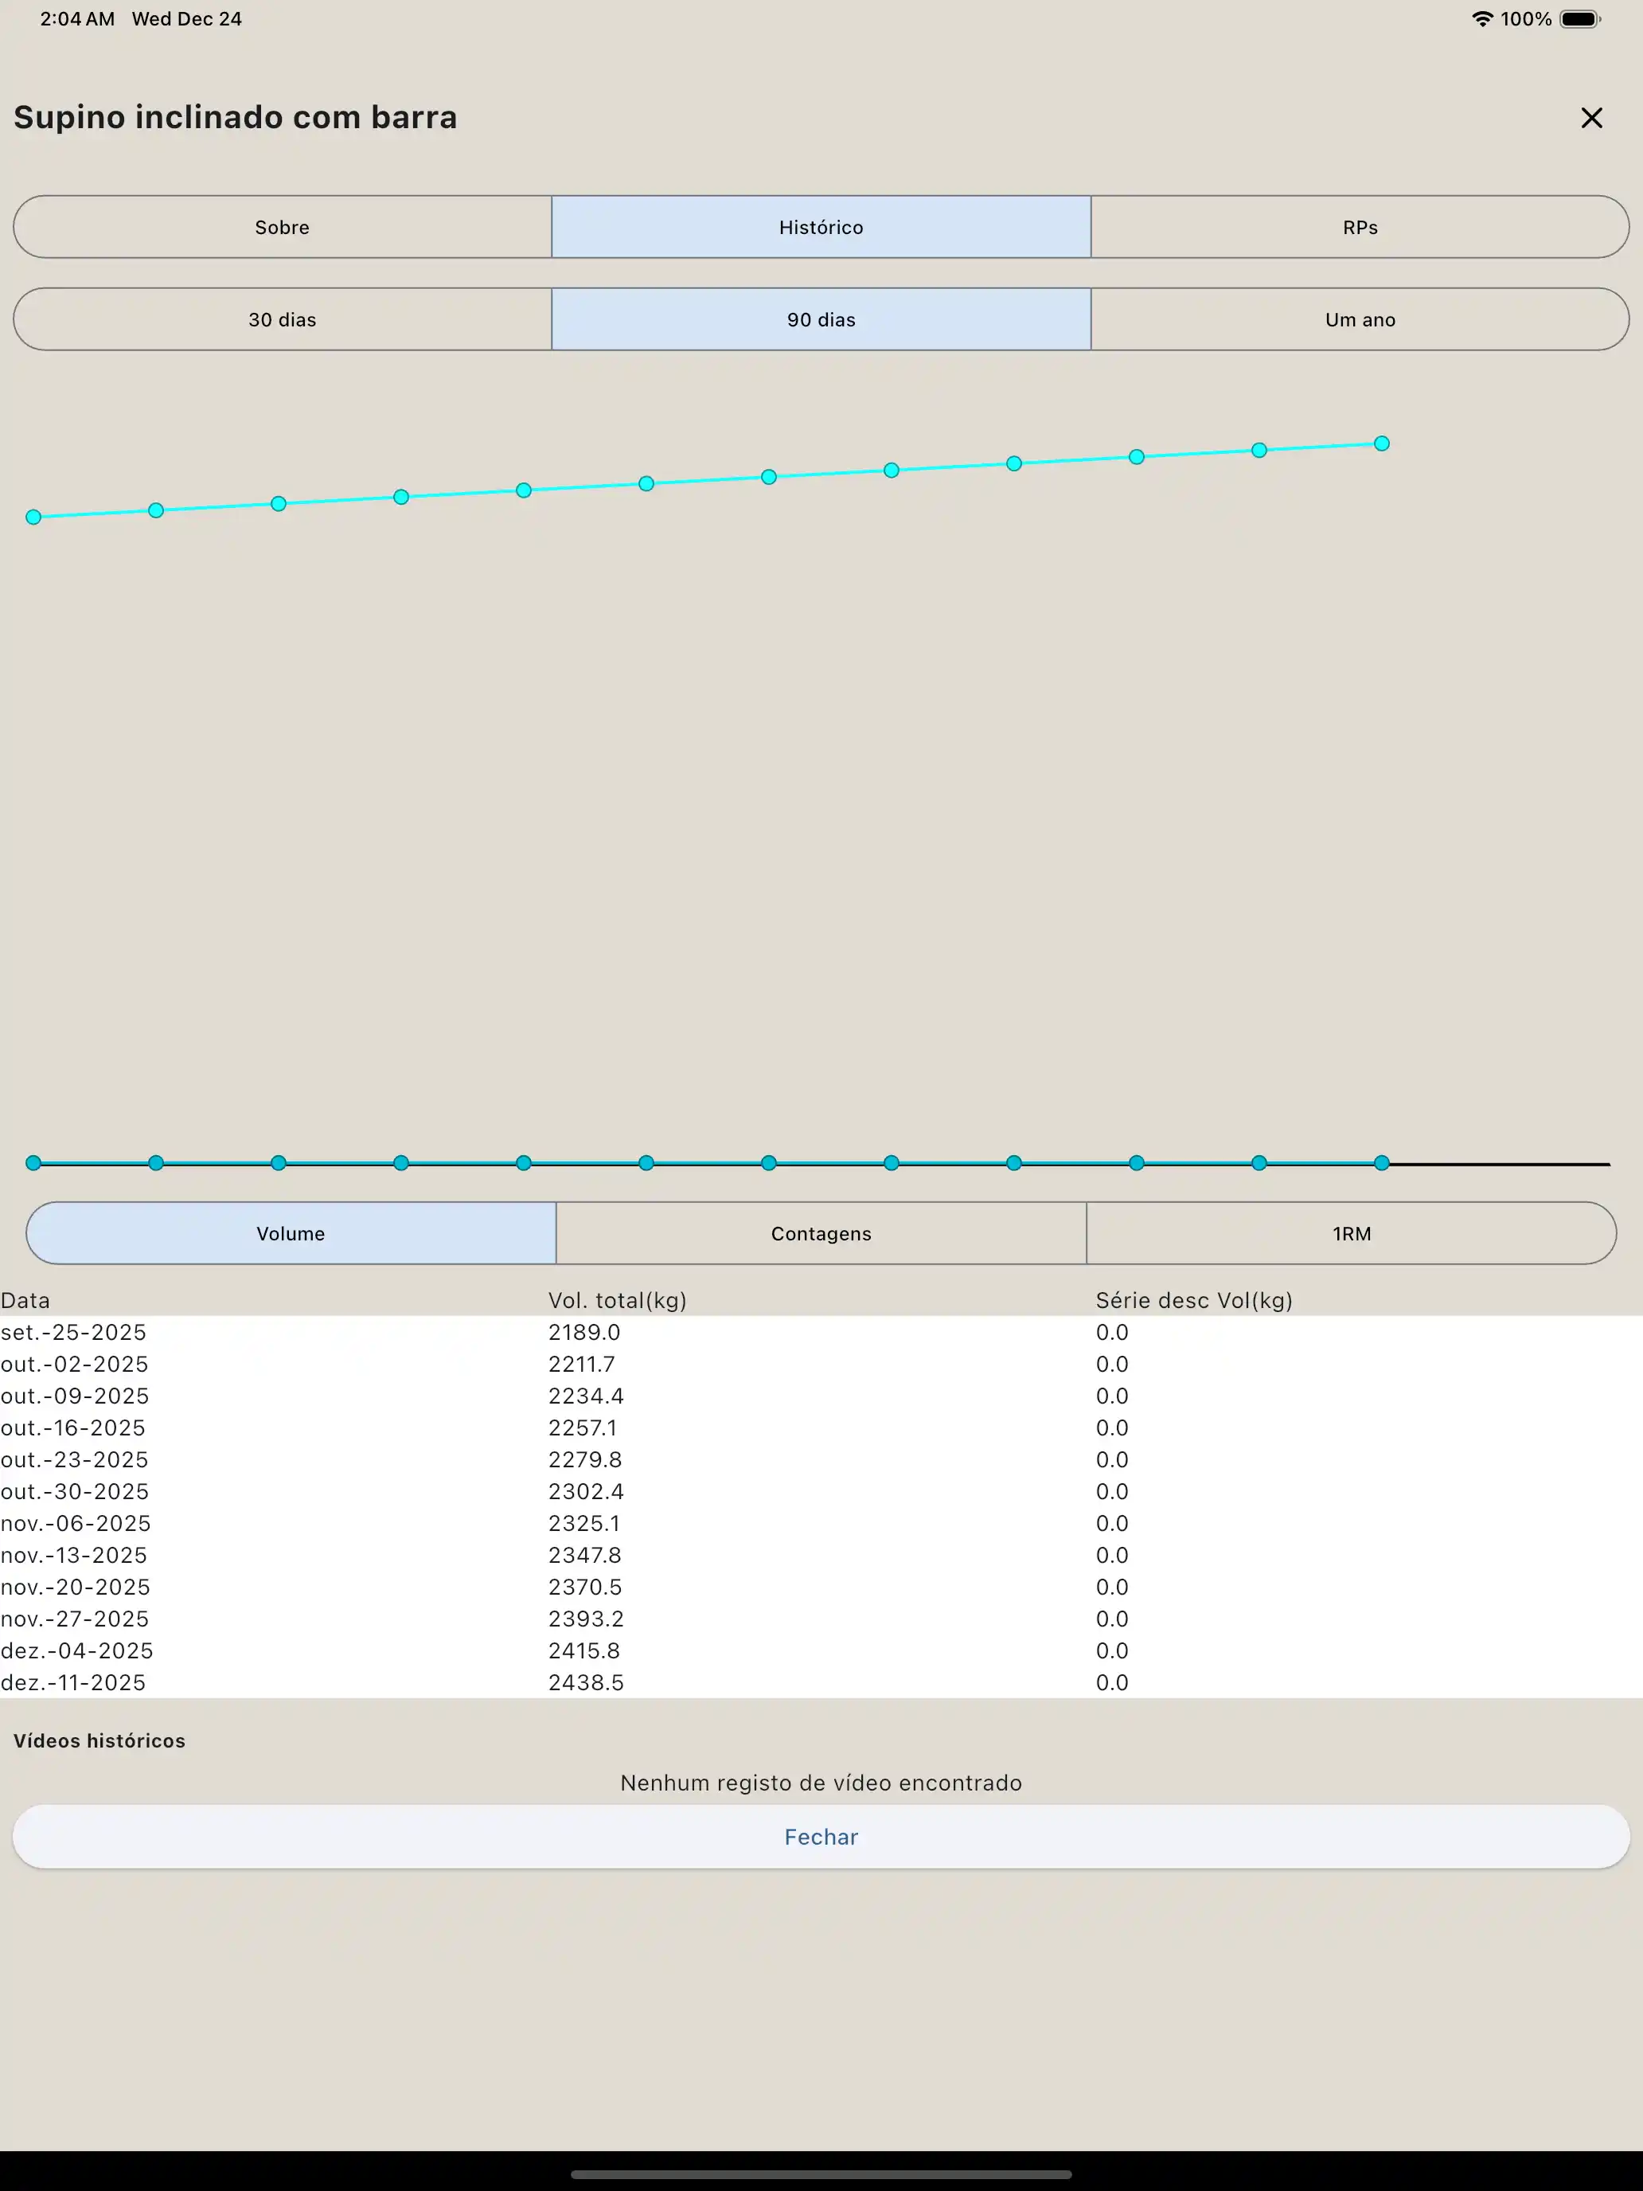Select the 90 dias range
This screenshot has height=2191, width=1643.
pyautogui.click(x=821, y=319)
